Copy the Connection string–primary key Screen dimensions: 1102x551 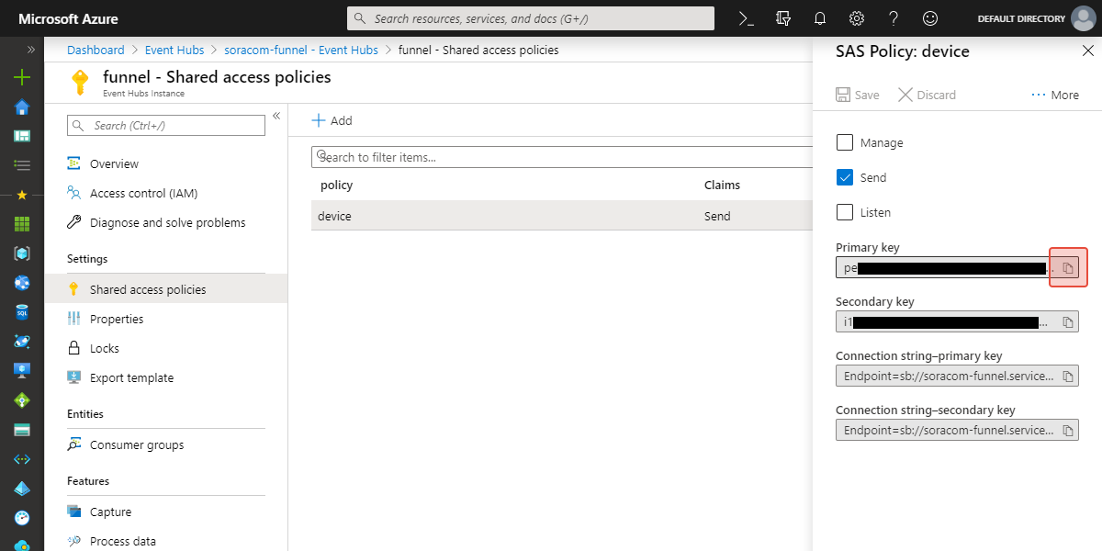(1068, 377)
